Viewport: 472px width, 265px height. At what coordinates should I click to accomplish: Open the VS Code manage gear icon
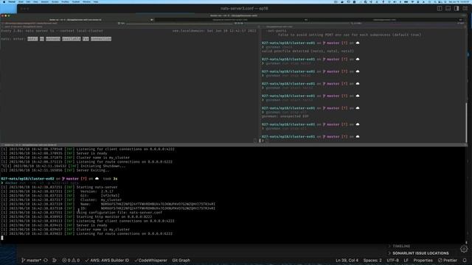tap(464, 249)
